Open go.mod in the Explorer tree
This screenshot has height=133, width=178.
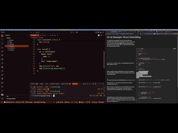point(11,40)
